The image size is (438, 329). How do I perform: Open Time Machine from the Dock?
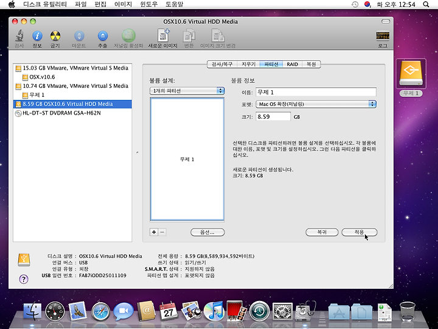[259, 311]
